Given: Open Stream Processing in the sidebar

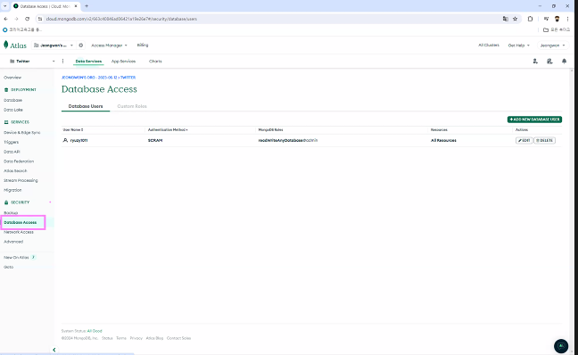Looking at the screenshot, I should coord(21,180).
